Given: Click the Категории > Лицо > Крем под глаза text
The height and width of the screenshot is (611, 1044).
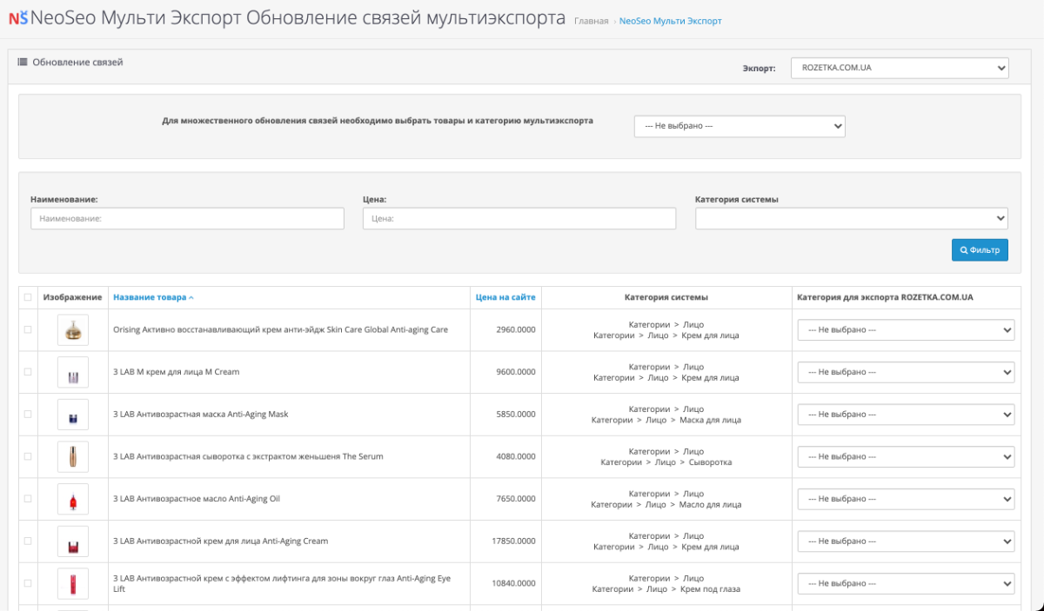Looking at the screenshot, I should pos(666,589).
